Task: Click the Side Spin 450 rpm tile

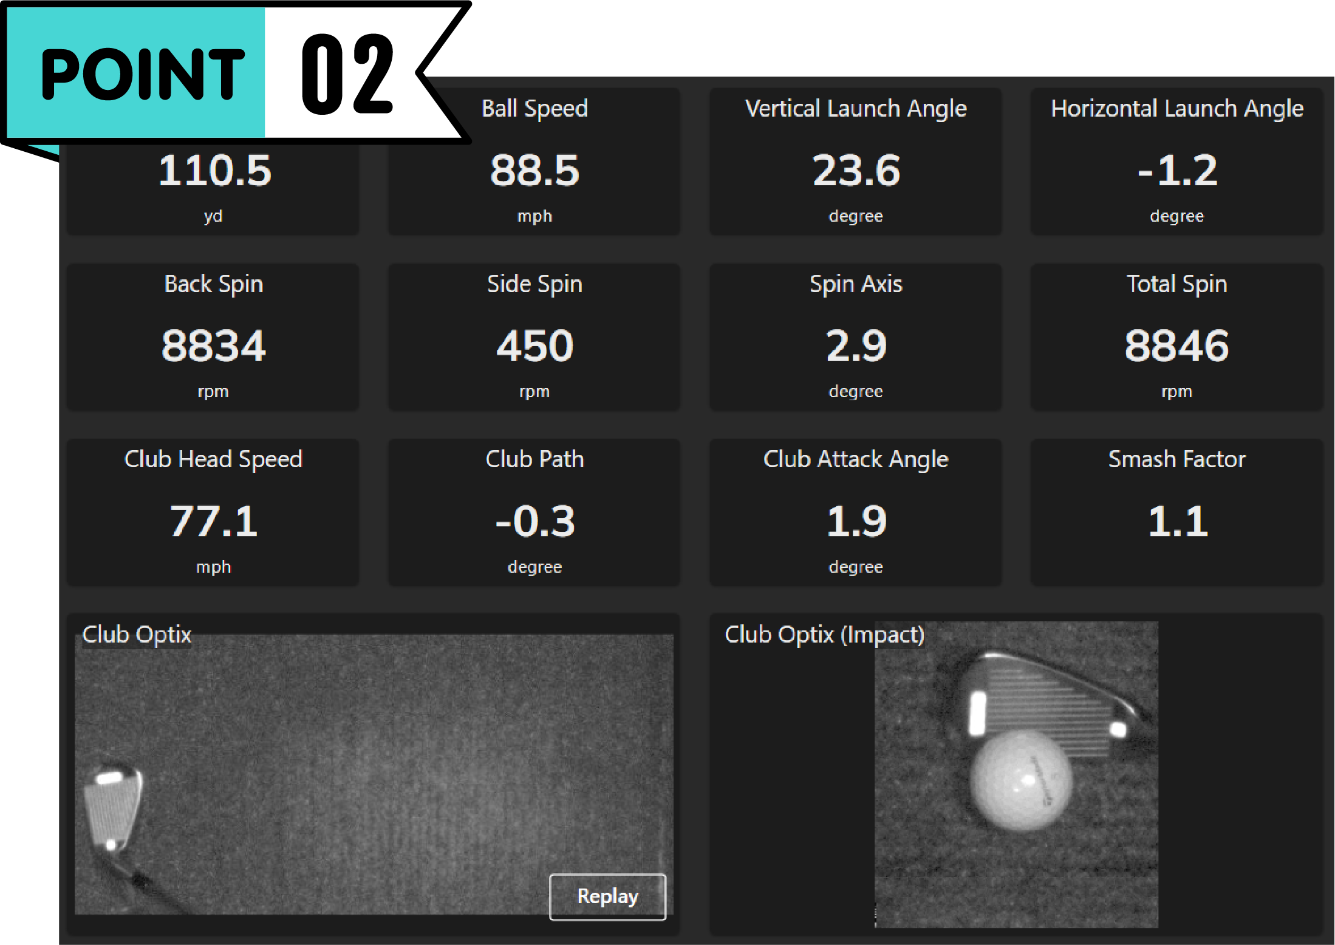Action: [x=534, y=338]
